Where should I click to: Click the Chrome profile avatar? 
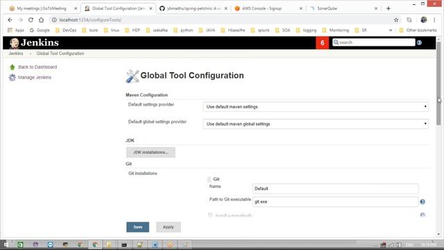(424, 20)
